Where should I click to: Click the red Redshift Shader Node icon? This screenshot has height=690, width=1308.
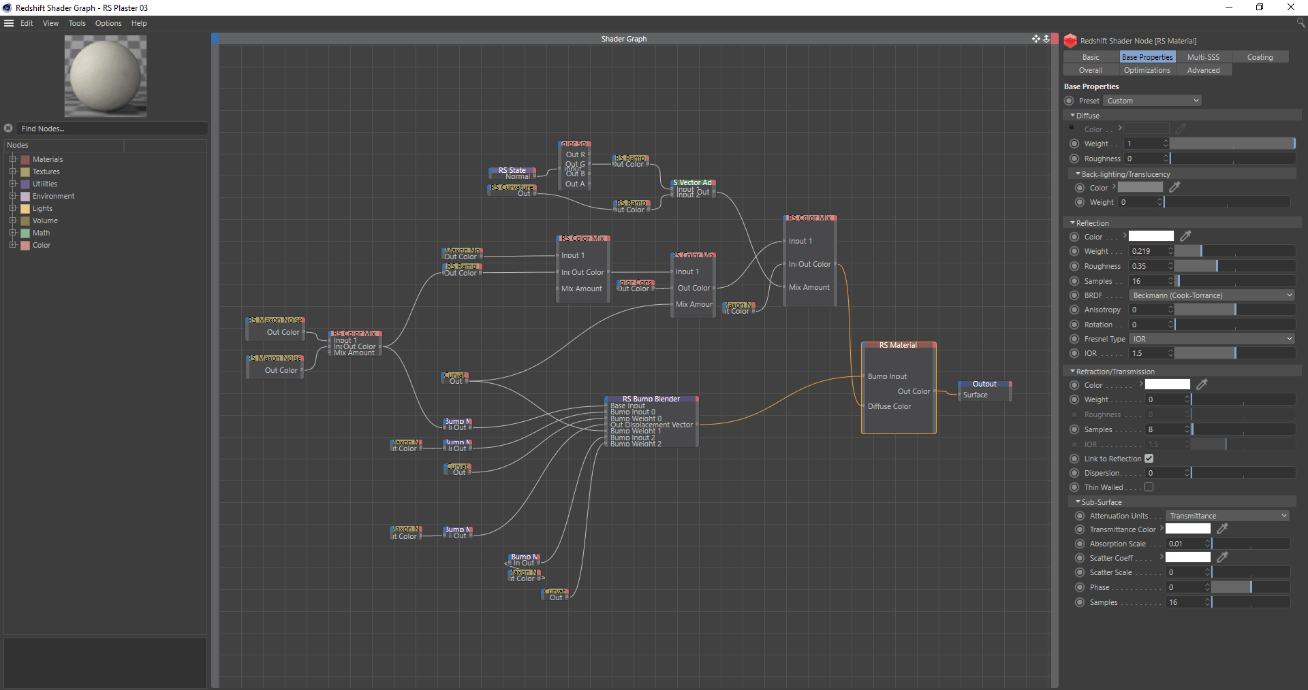1071,41
